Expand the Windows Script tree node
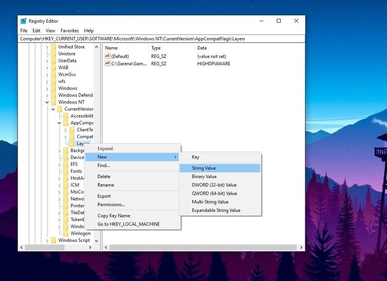The image size is (387, 281). coord(47,240)
